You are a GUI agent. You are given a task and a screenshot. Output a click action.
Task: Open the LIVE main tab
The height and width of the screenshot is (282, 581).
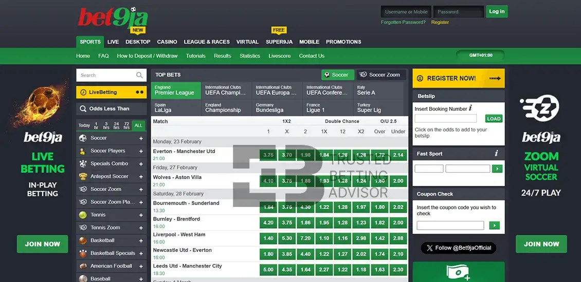113,42
